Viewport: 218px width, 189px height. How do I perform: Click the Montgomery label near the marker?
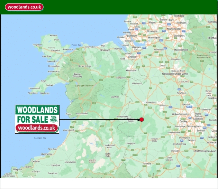click(124, 116)
